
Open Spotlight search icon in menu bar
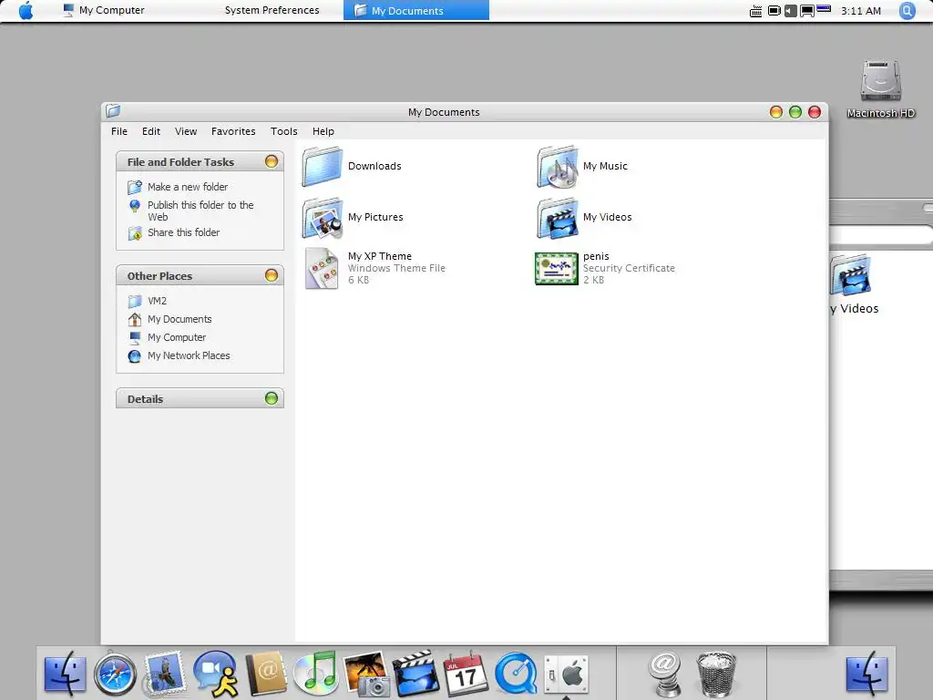click(907, 11)
